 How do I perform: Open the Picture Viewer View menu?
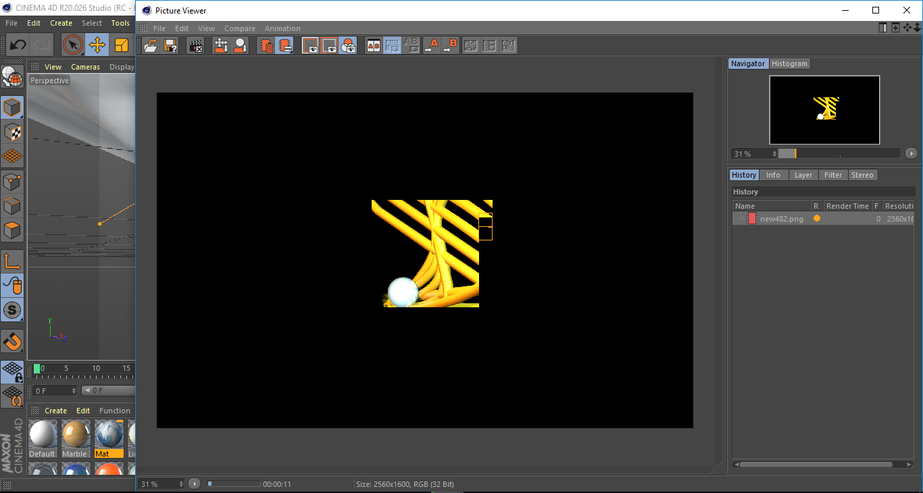click(x=206, y=28)
